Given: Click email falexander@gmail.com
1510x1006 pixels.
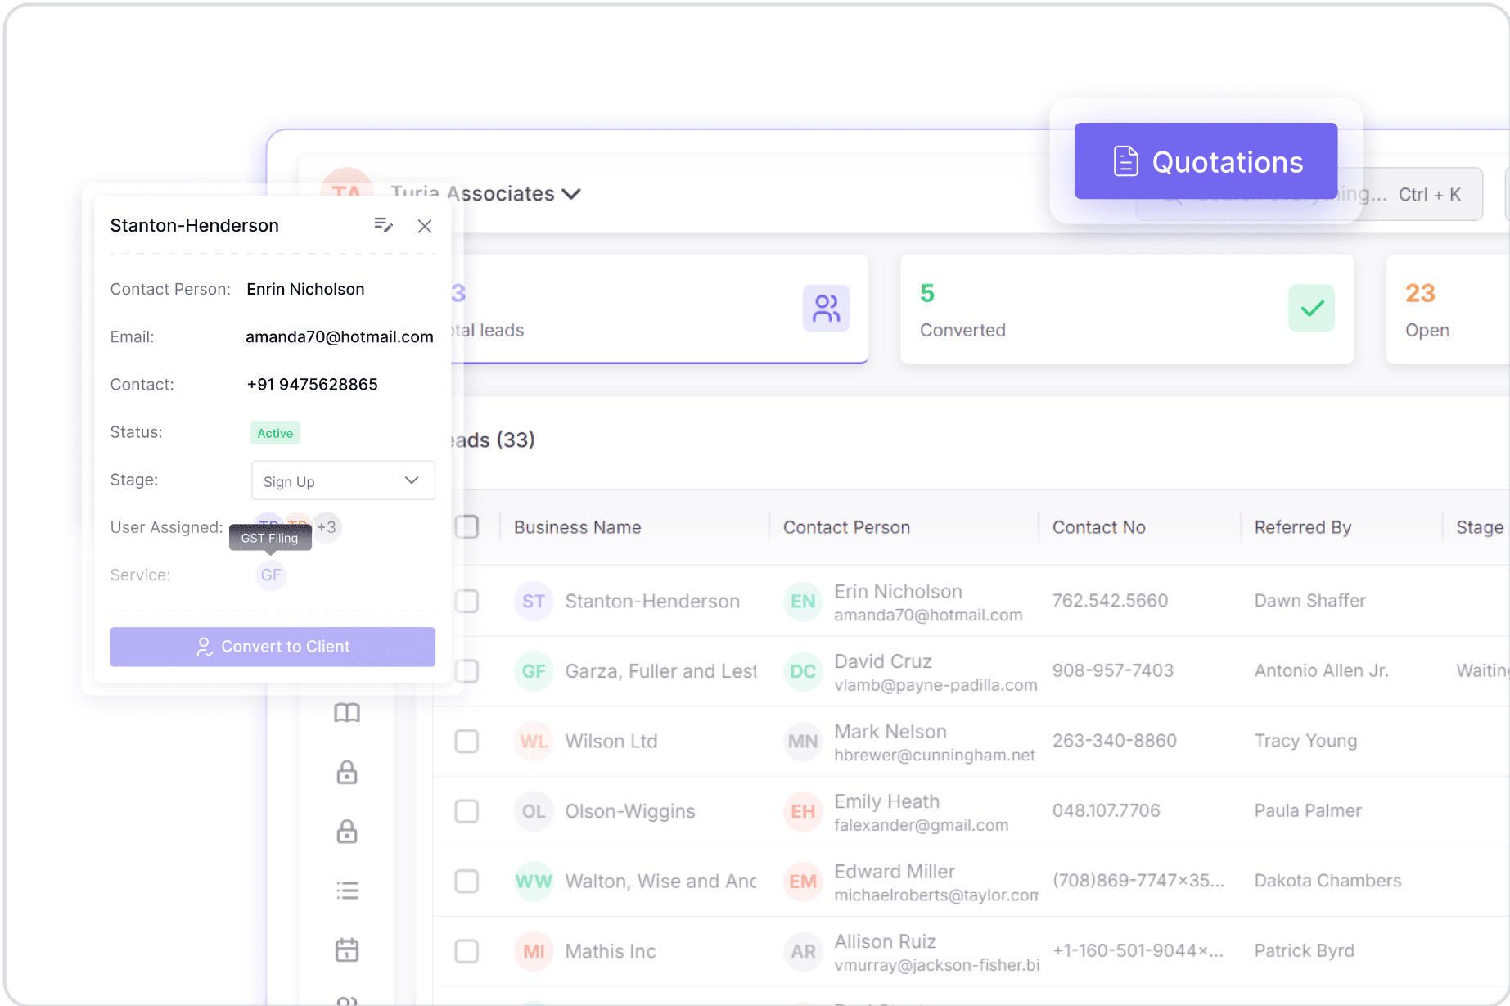Looking at the screenshot, I should [922, 825].
